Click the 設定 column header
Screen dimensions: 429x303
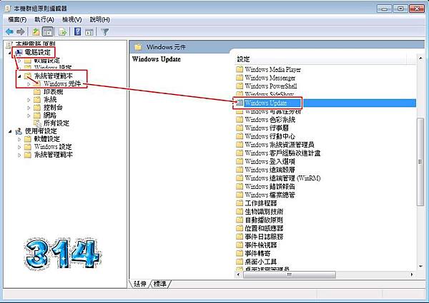pyautogui.click(x=320, y=59)
